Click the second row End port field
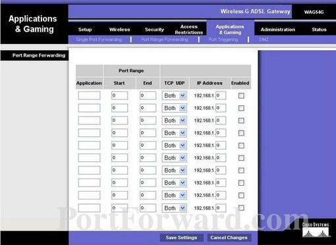Screen dimensions: 336x245 tap(148, 108)
